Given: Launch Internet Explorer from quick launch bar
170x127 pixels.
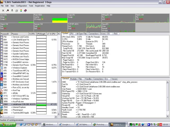Looking at the screenshot, I should 21,125.
